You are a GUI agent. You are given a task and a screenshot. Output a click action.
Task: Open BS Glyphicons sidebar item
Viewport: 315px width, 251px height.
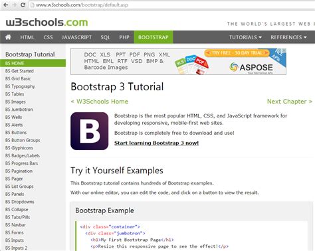[19, 148]
